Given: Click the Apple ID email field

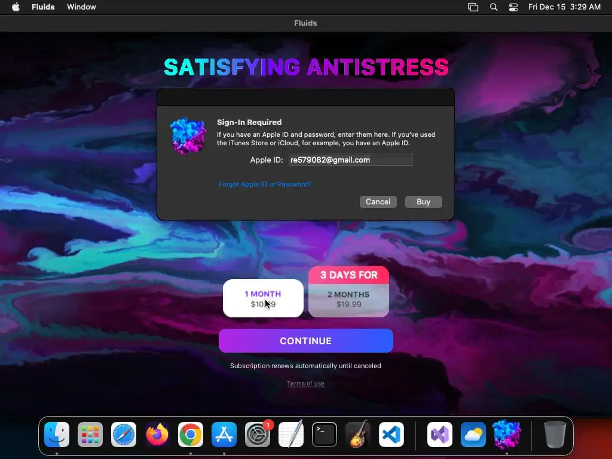Looking at the screenshot, I should tap(350, 160).
